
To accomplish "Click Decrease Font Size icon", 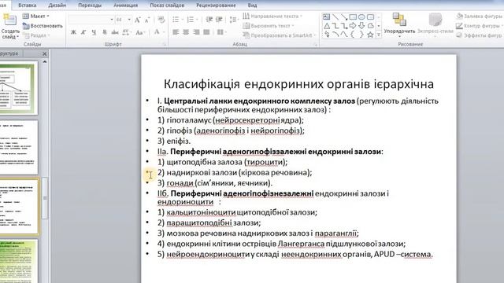I will point(147,20).
